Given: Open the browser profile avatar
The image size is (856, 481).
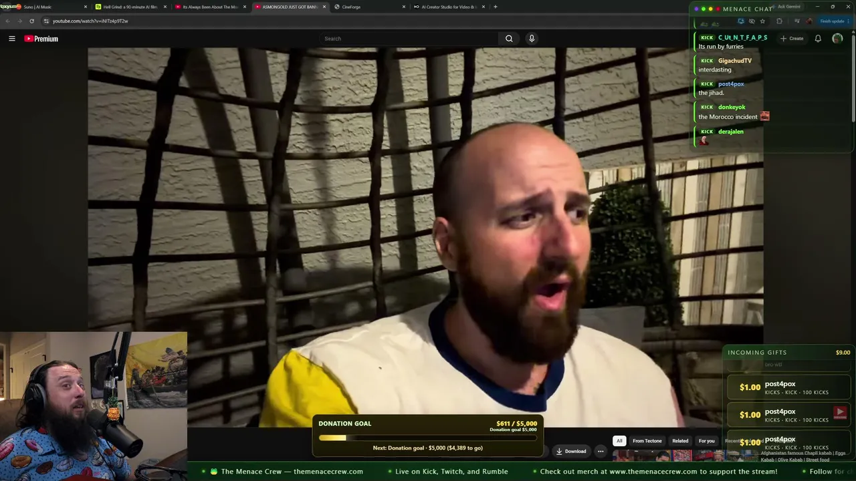Looking at the screenshot, I should (809, 21).
